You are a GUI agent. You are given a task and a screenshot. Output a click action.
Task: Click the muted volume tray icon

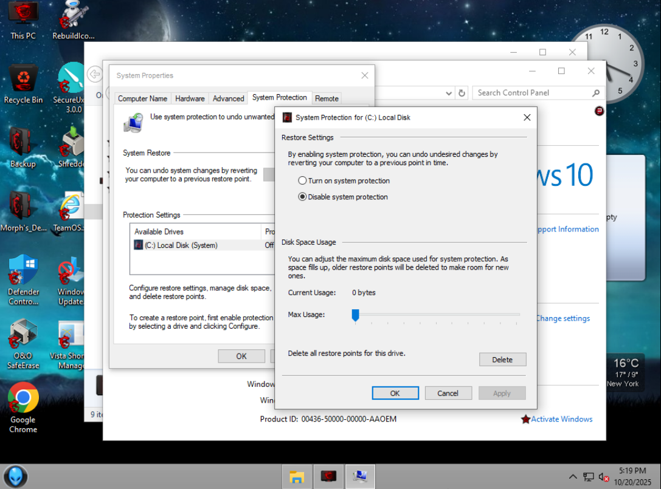pyautogui.click(x=604, y=477)
